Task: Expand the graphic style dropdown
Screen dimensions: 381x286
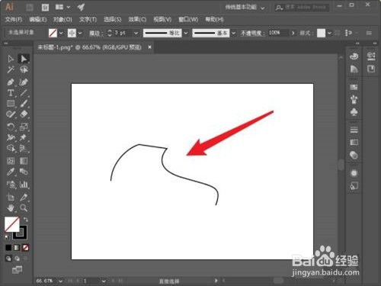Action: tap(329, 33)
